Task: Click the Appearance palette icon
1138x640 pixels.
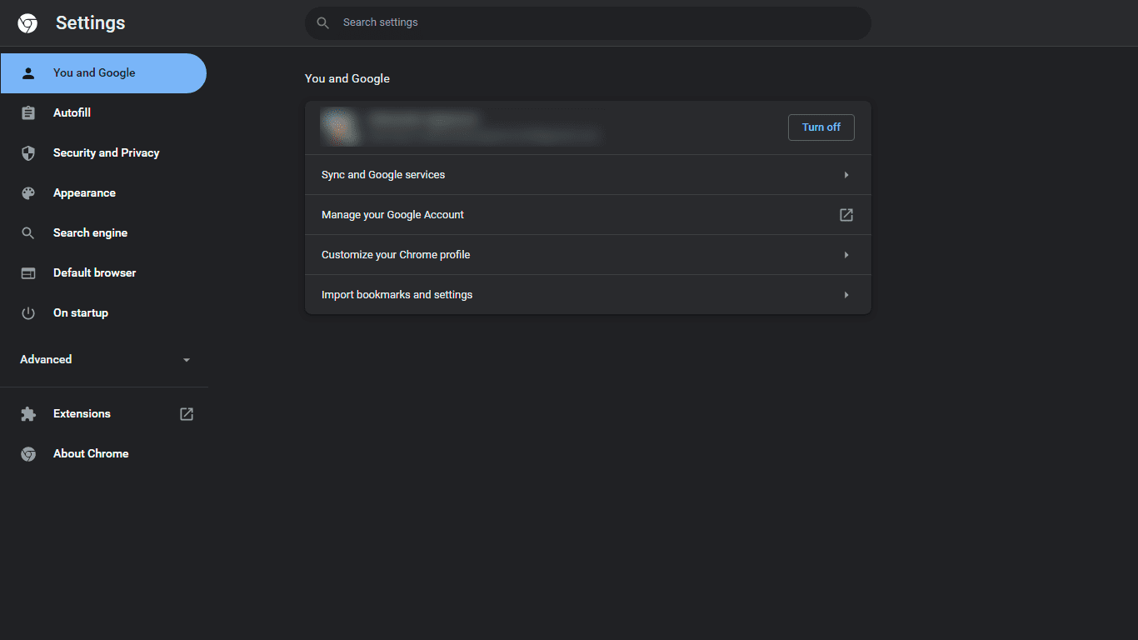Action: pos(28,193)
